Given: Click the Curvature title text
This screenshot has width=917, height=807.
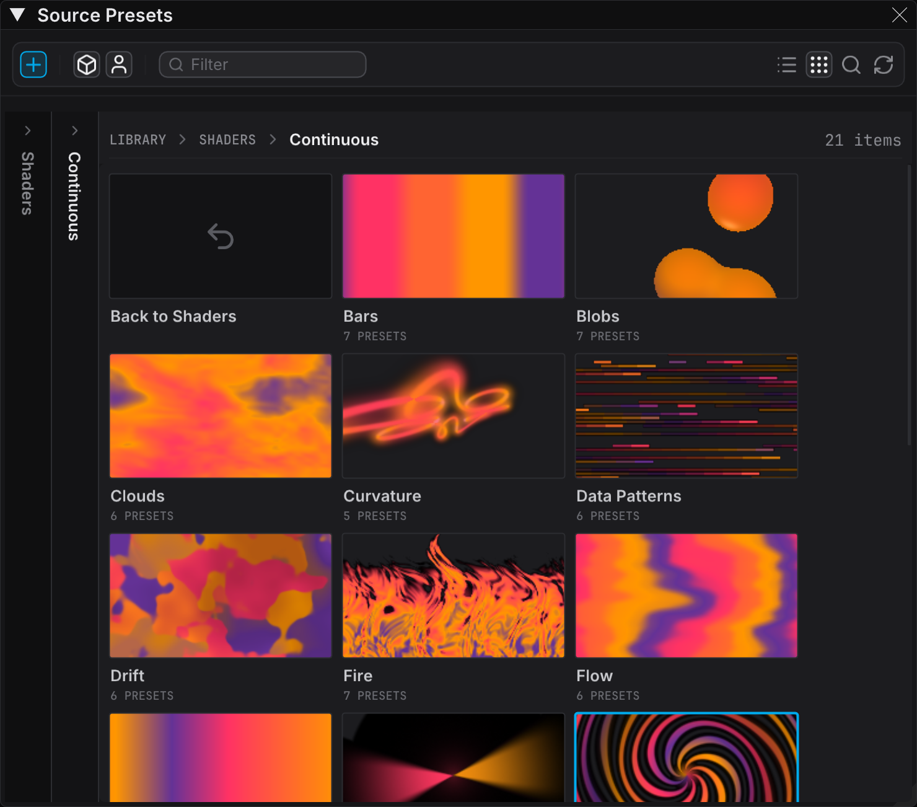Looking at the screenshot, I should (x=382, y=496).
